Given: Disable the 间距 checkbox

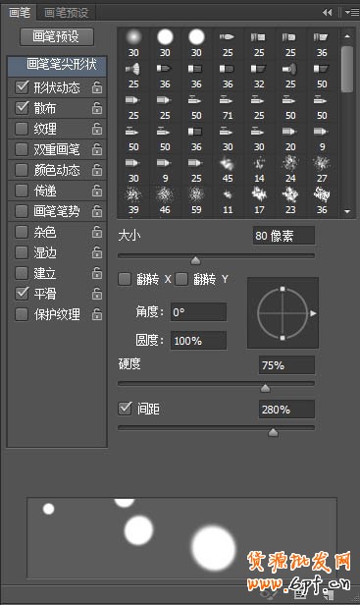Looking at the screenshot, I should tap(125, 409).
